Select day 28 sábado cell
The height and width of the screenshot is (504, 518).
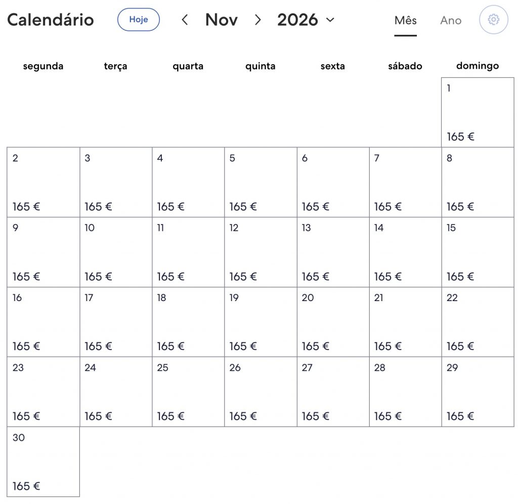pos(405,392)
